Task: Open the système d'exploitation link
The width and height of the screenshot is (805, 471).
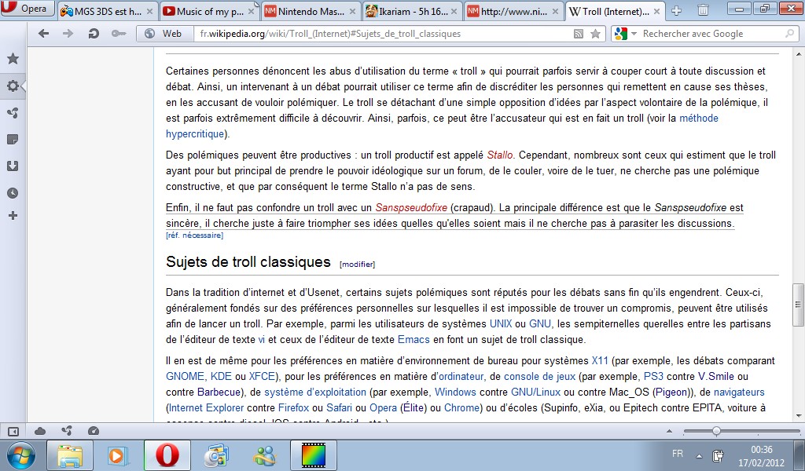Action: coord(315,392)
